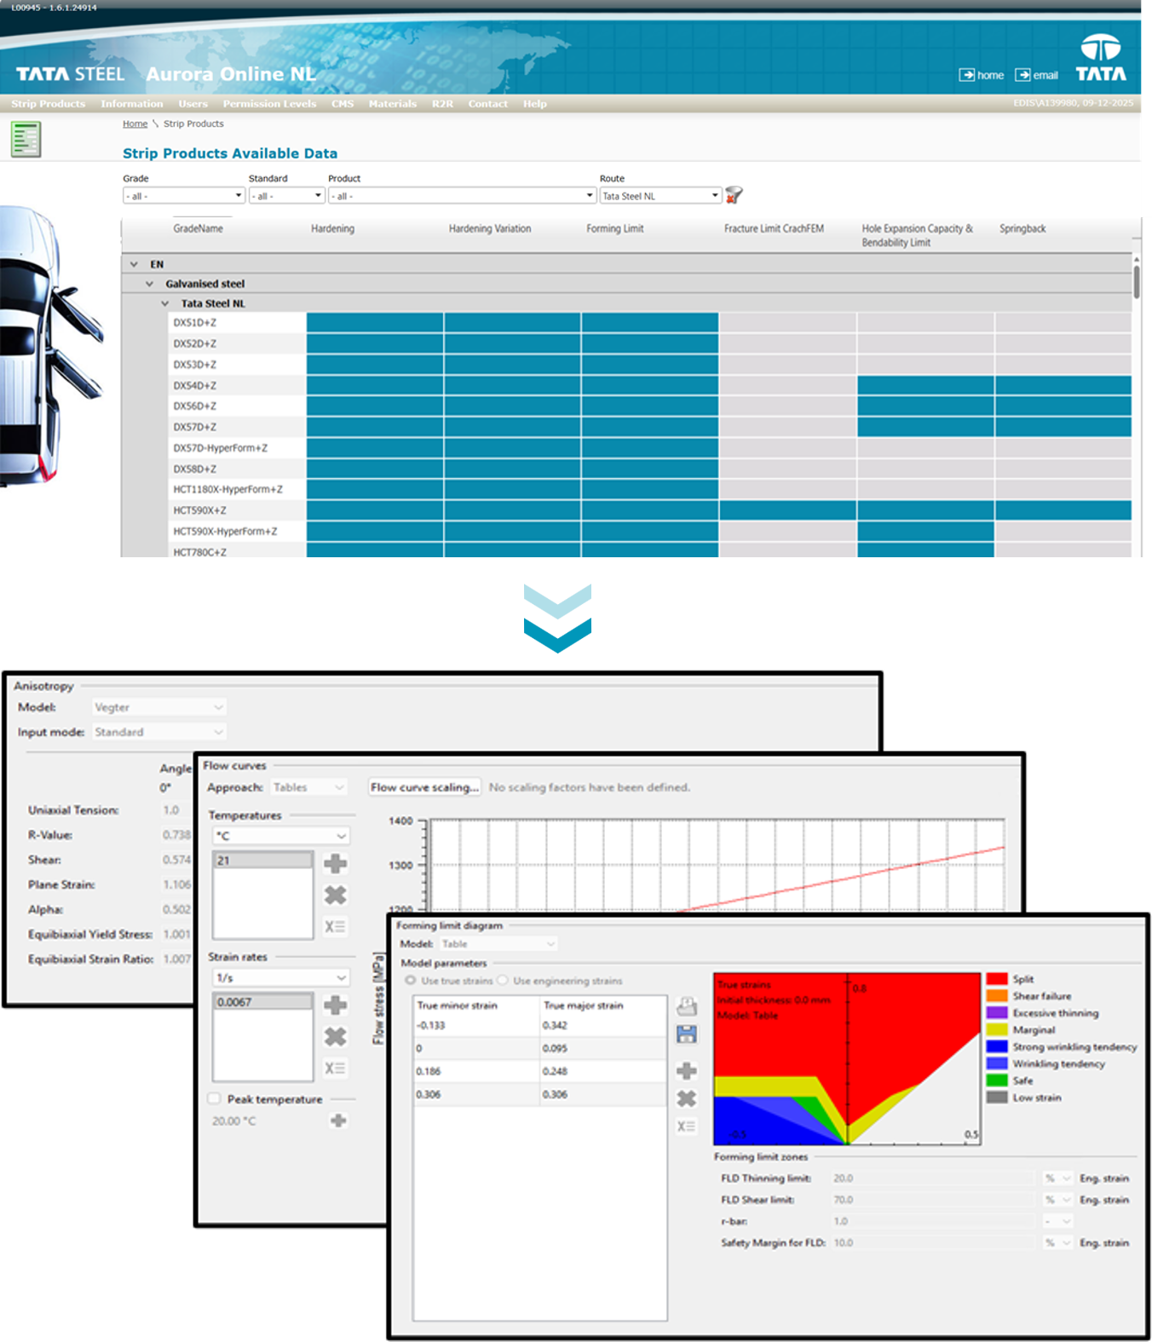Screen dimensions: 1152x1342
Task: Click the Help menu item
Action: pos(535,104)
